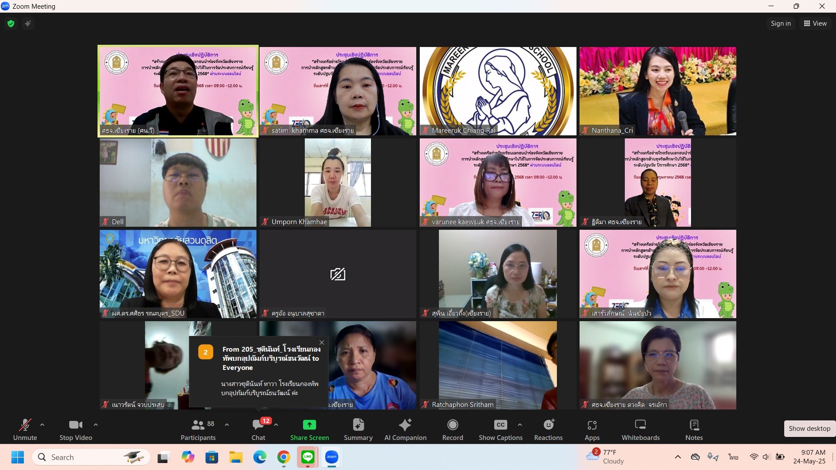
Task: Click the Sign in button
Action: pyautogui.click(x=780, y=23)
